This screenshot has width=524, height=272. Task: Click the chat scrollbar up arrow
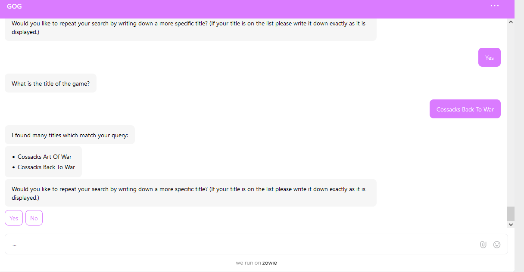[511, 22]
